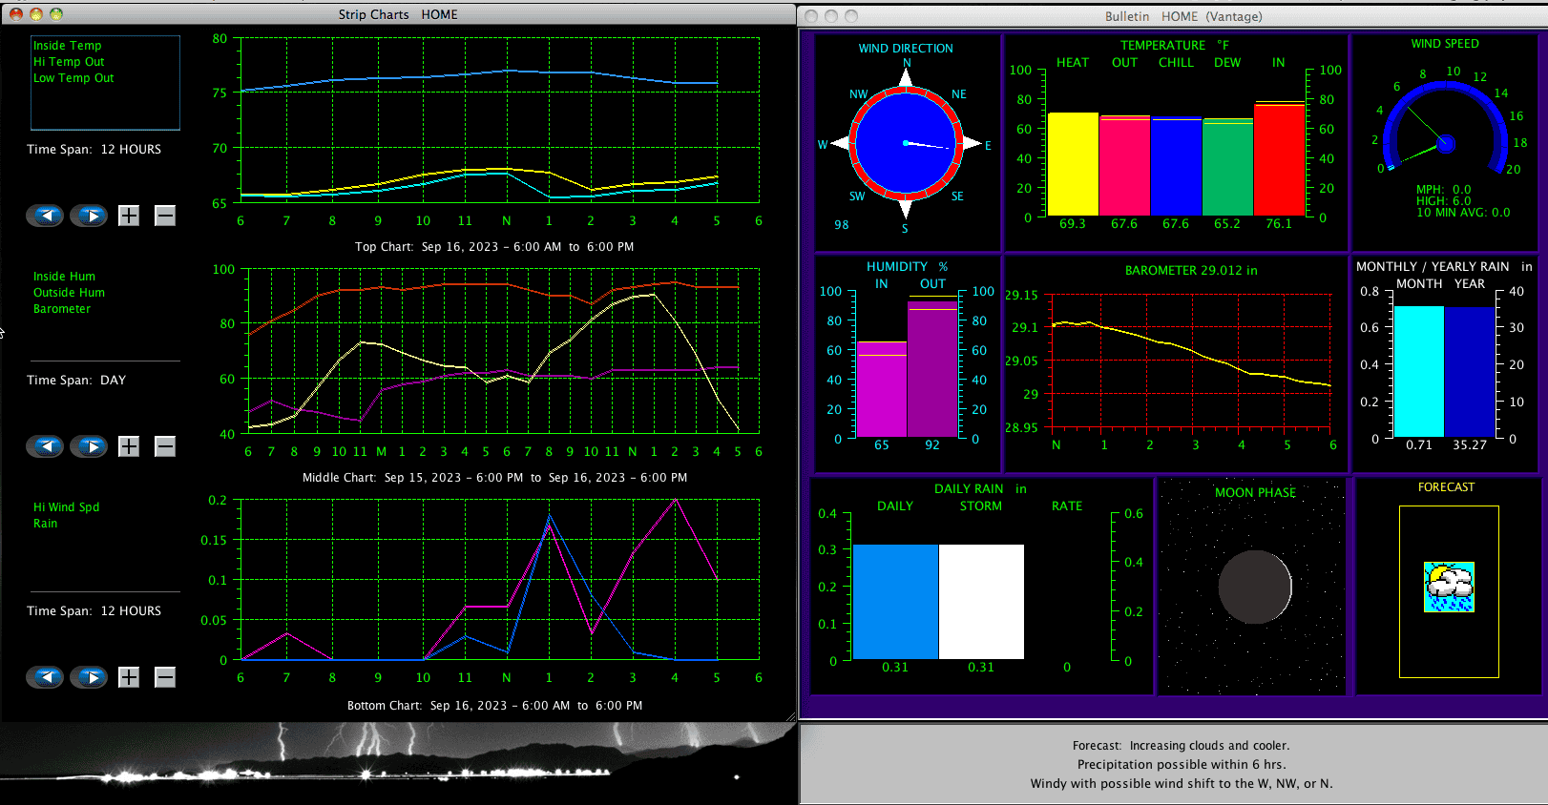
Task: Click the wind direction reading 98
Action: [x=842, y=225]
